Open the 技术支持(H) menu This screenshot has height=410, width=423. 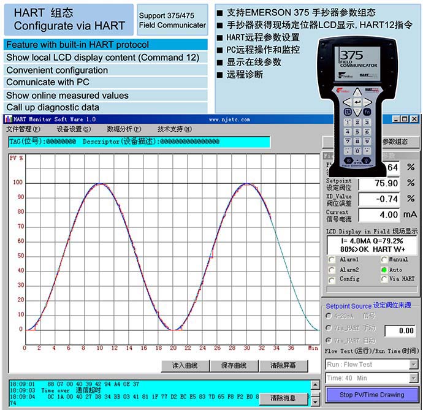pos(175,129)
